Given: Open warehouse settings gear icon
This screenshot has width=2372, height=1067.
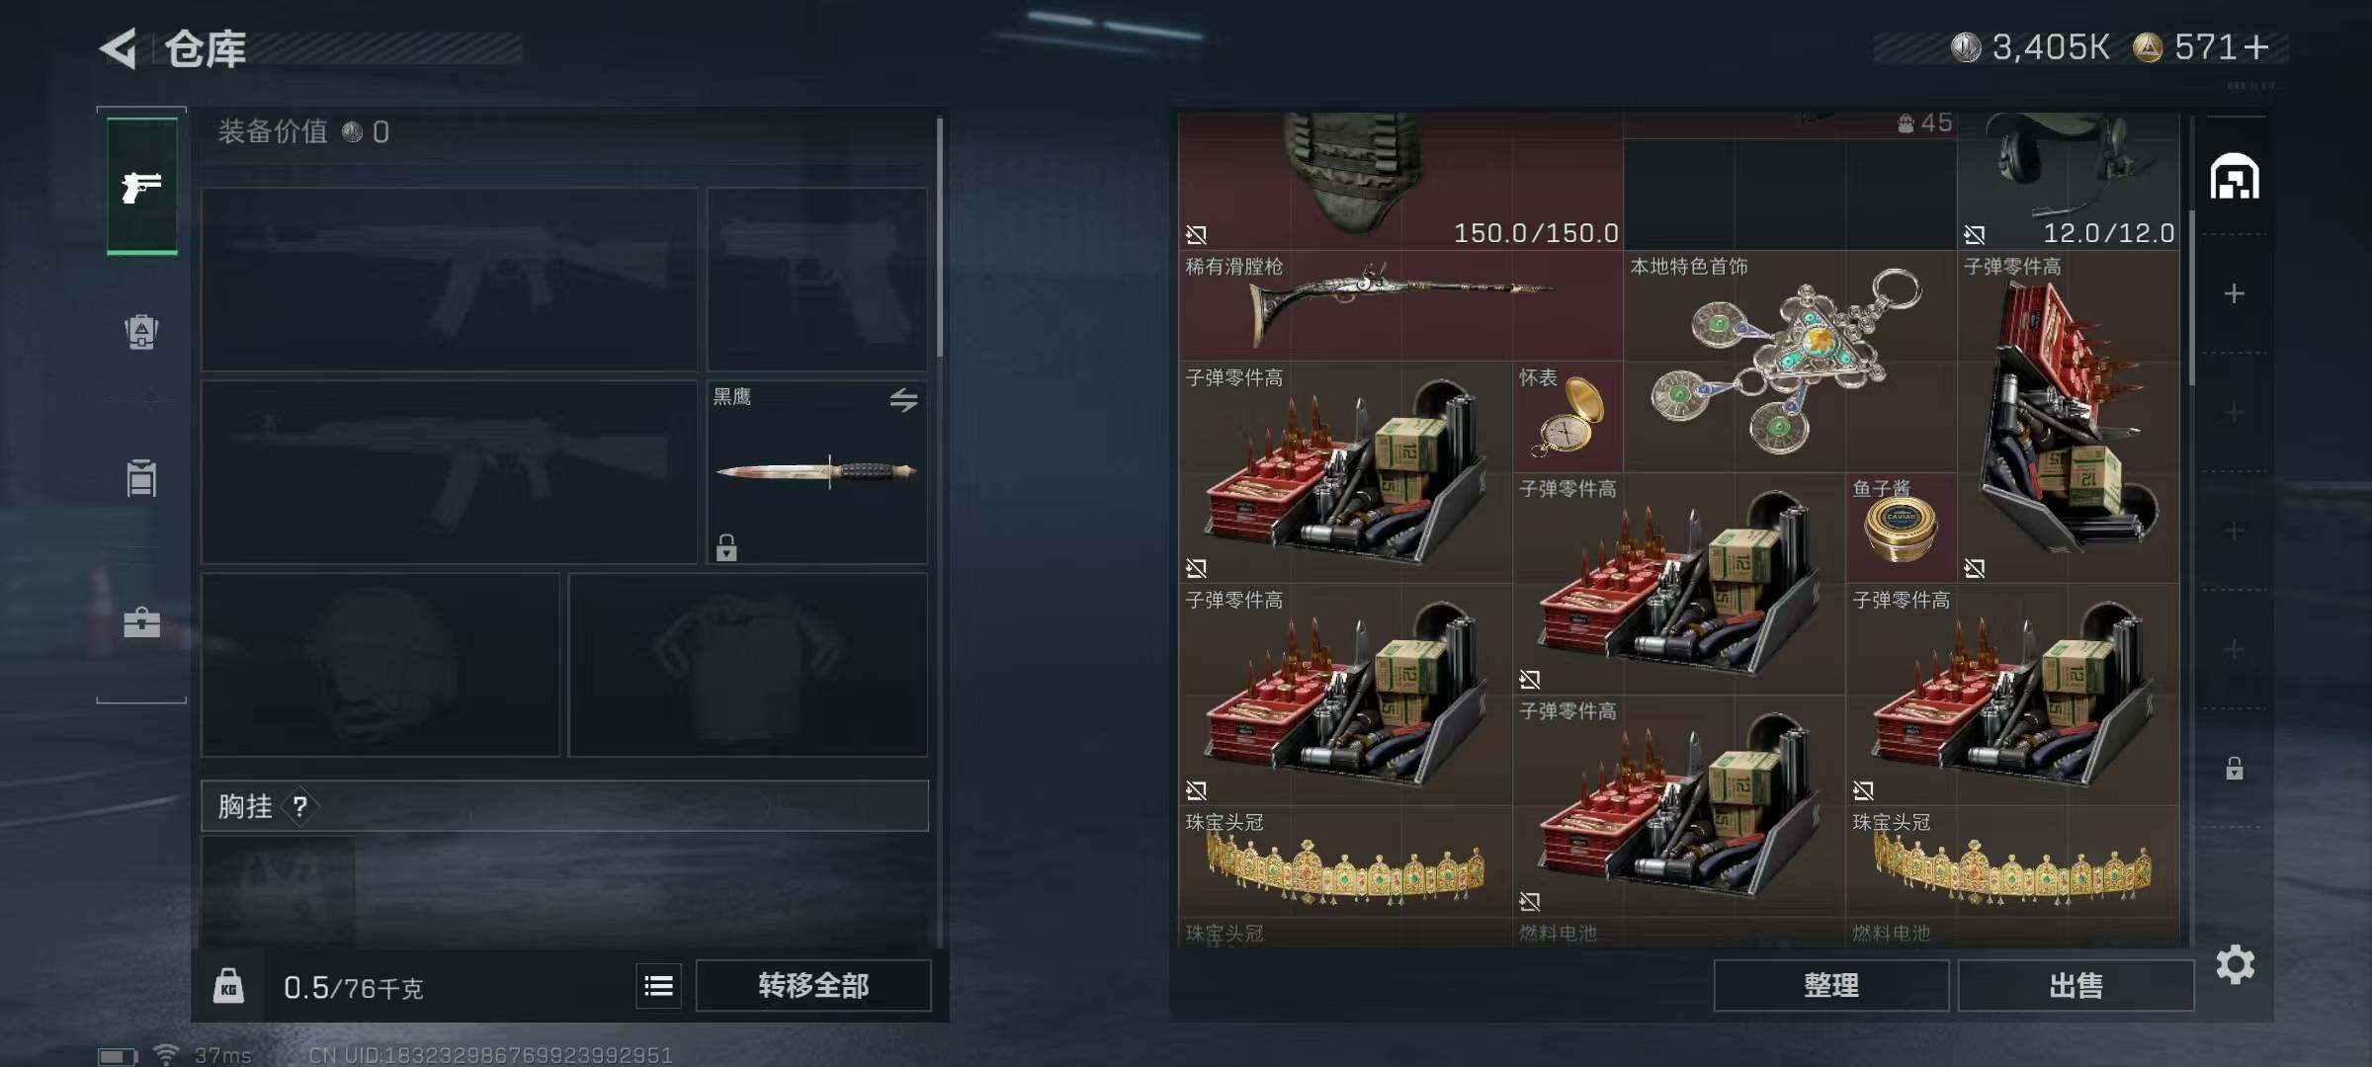Looking at the screenshot, I should point(2235,964).
